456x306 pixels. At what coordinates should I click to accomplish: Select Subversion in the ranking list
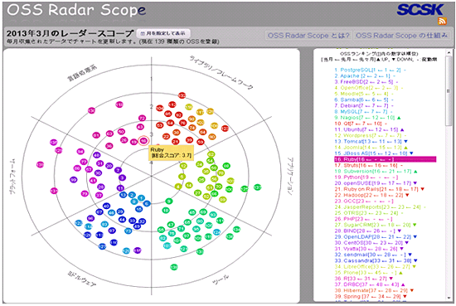click(x=376, y=172)
